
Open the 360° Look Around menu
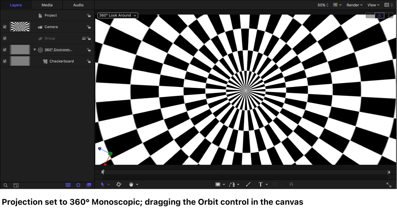coord(117,15)
